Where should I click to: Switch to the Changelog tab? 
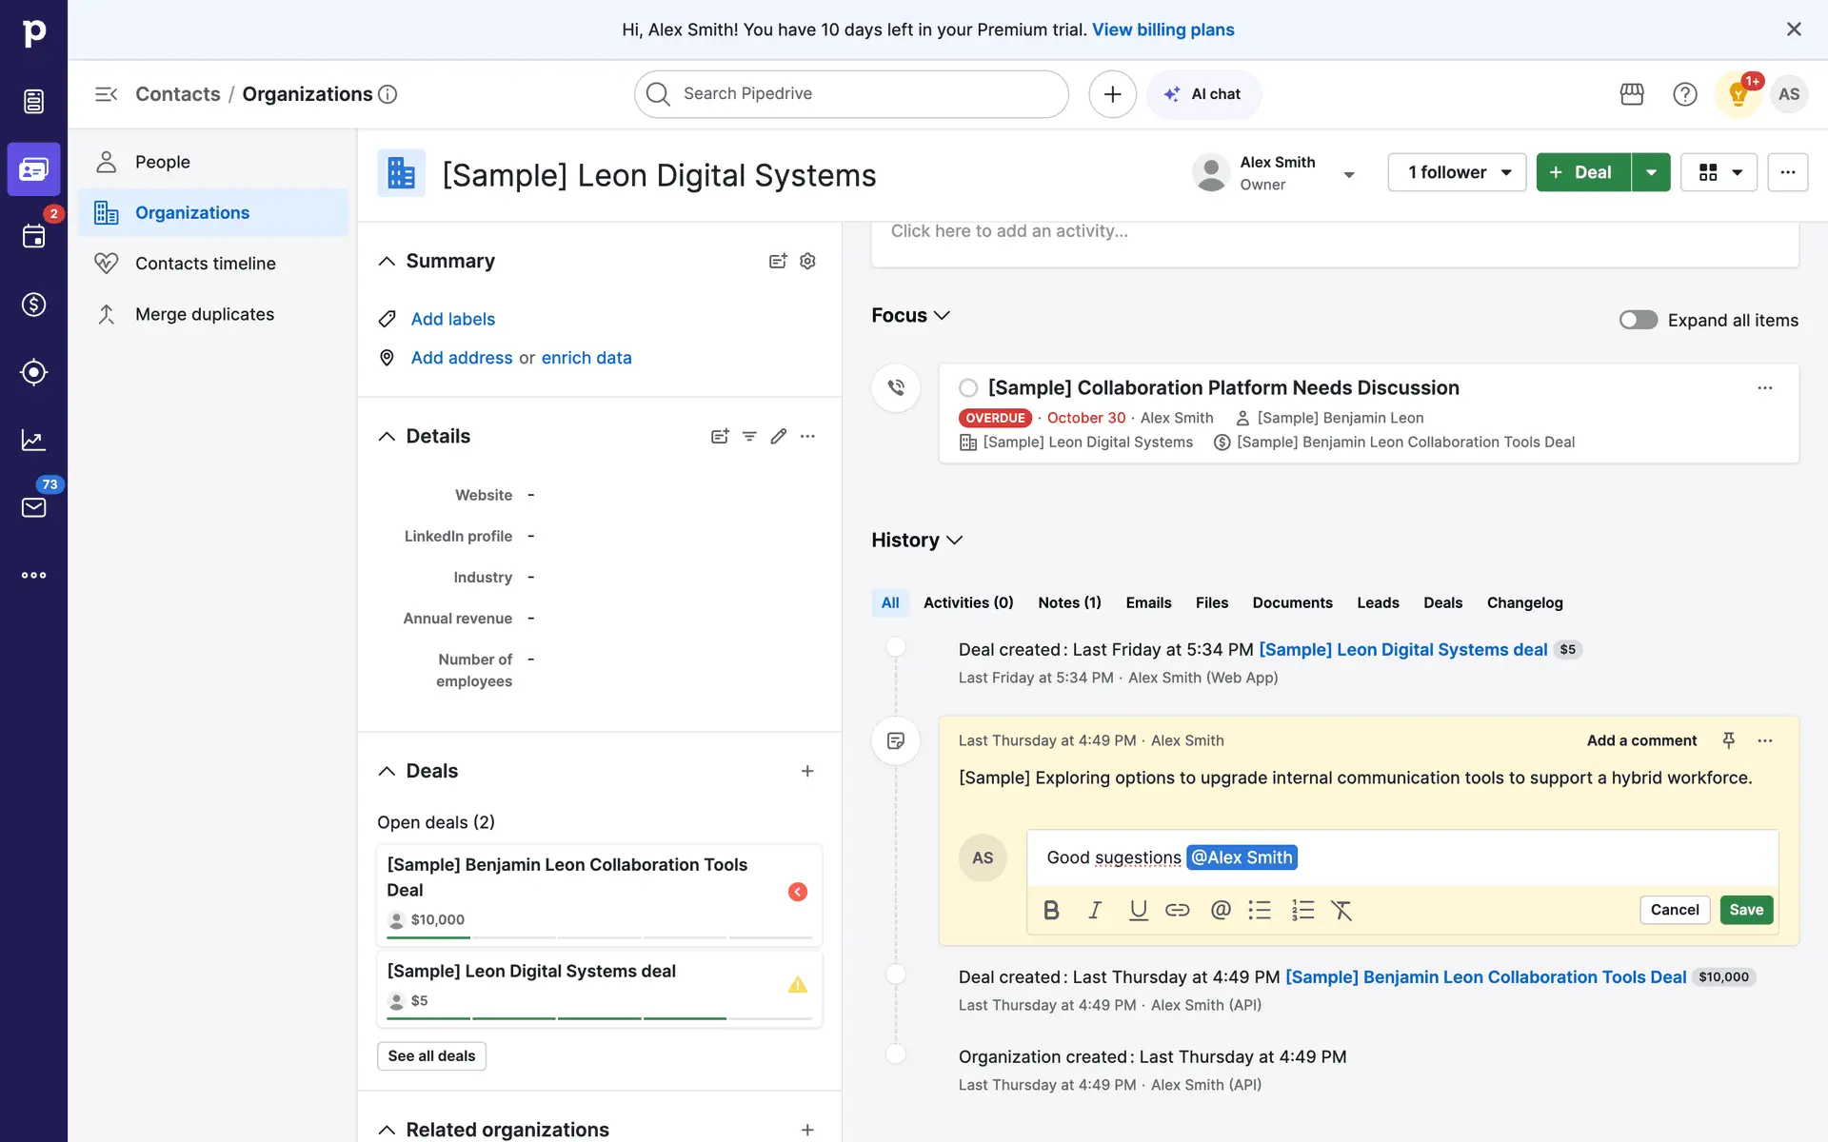click(x=1524, y=603)
